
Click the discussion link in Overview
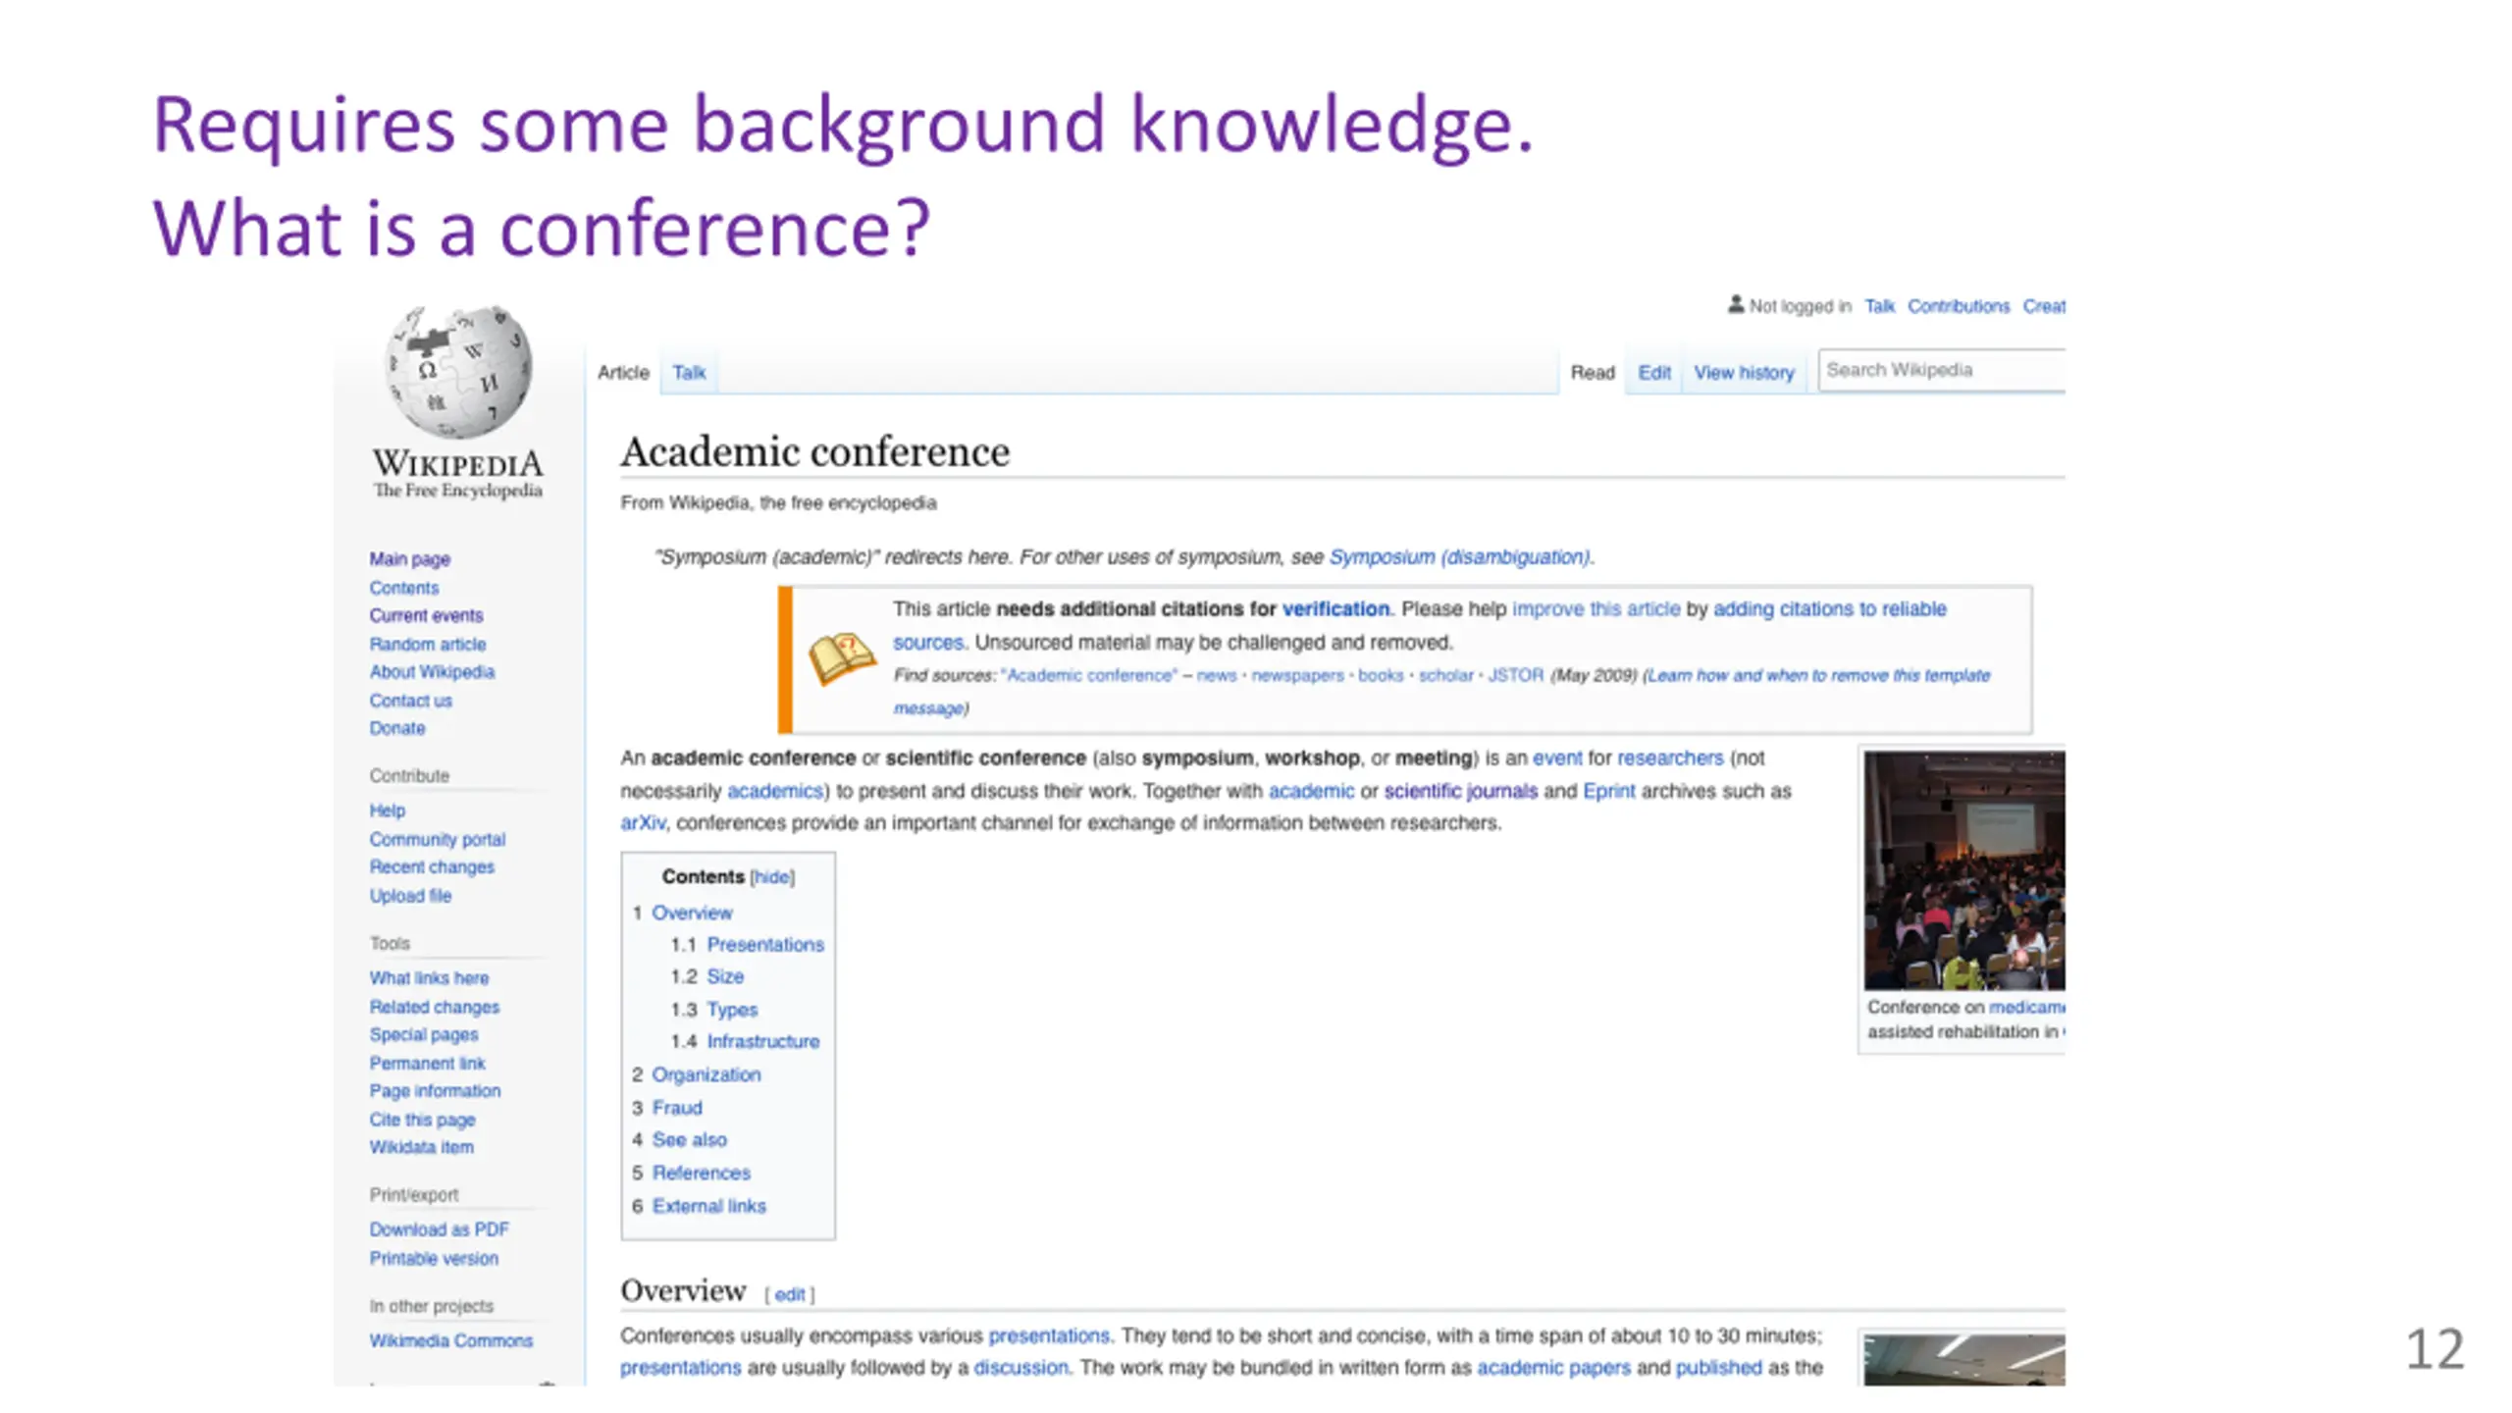point(1021,1368)
